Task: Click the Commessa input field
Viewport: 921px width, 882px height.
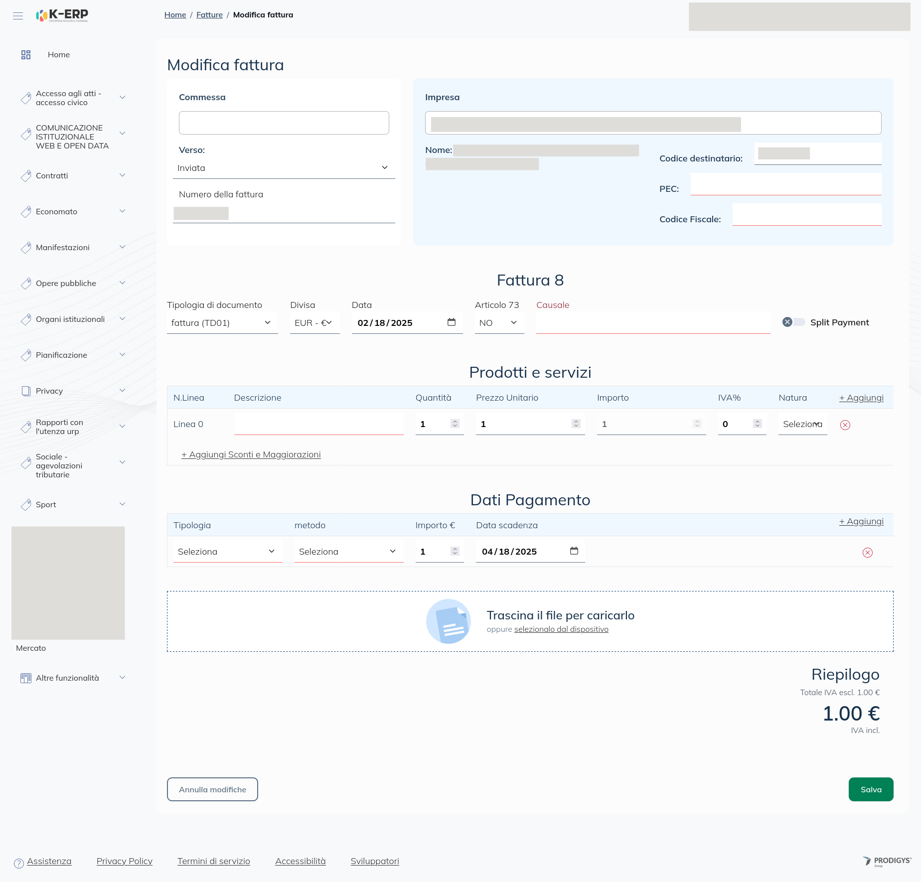Action: [x=284, y=123]
